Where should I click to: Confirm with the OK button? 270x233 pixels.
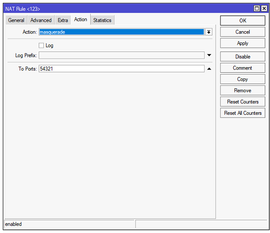[243, 20]
